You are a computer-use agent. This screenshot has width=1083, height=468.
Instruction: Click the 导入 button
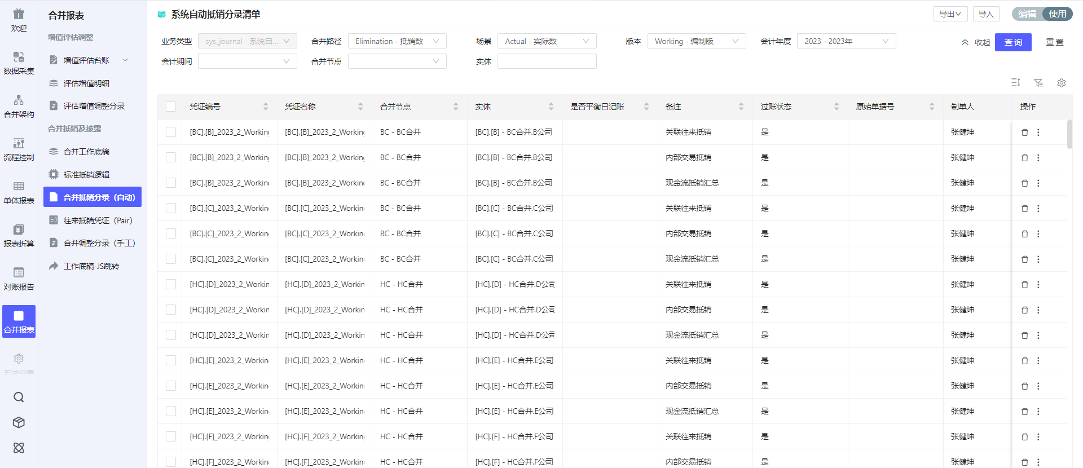pos(985,14)
